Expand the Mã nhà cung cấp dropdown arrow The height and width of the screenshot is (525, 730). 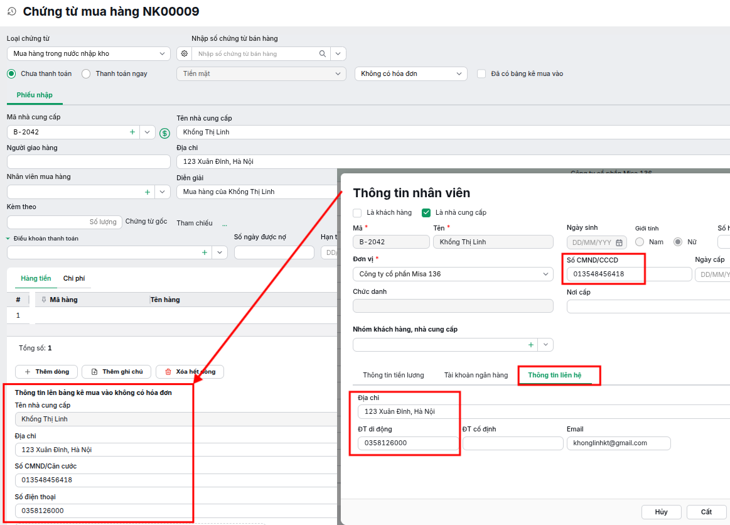pyautogui.click(x=147, y=132)
